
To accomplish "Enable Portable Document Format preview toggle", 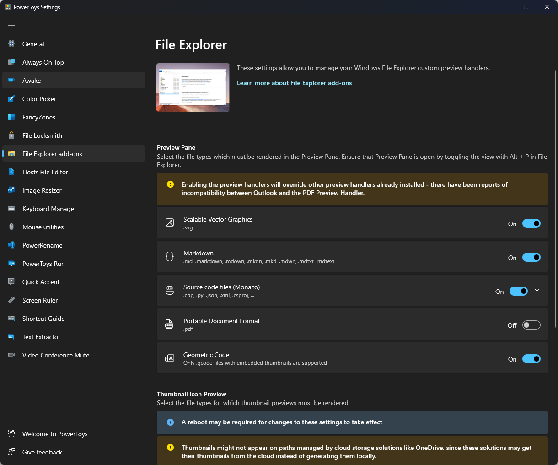I will pyautogui.click(x=531, y=325).
